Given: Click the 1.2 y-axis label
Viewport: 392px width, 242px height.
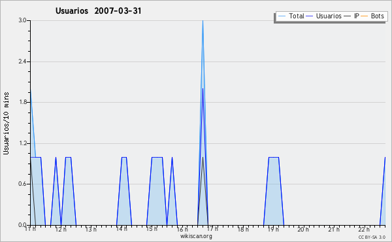Looking at the screenshot, I should pyautogui.click(x=22, y=143).
